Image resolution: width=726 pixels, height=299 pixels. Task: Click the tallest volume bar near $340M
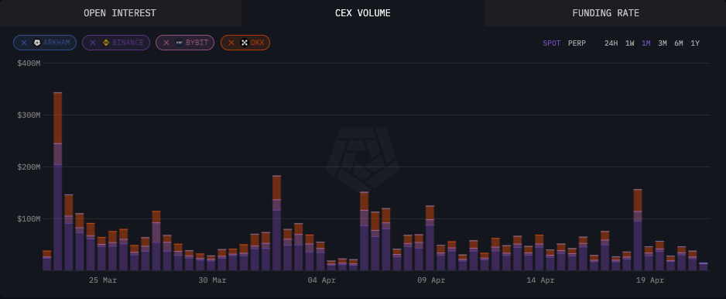(58, 181)
